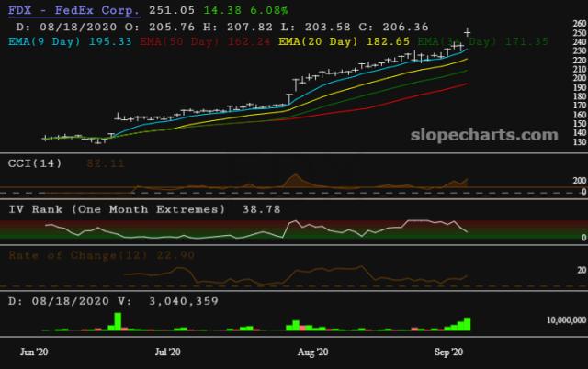Select the EMA(34 Day) 171.35 label

tap(483, 41)
